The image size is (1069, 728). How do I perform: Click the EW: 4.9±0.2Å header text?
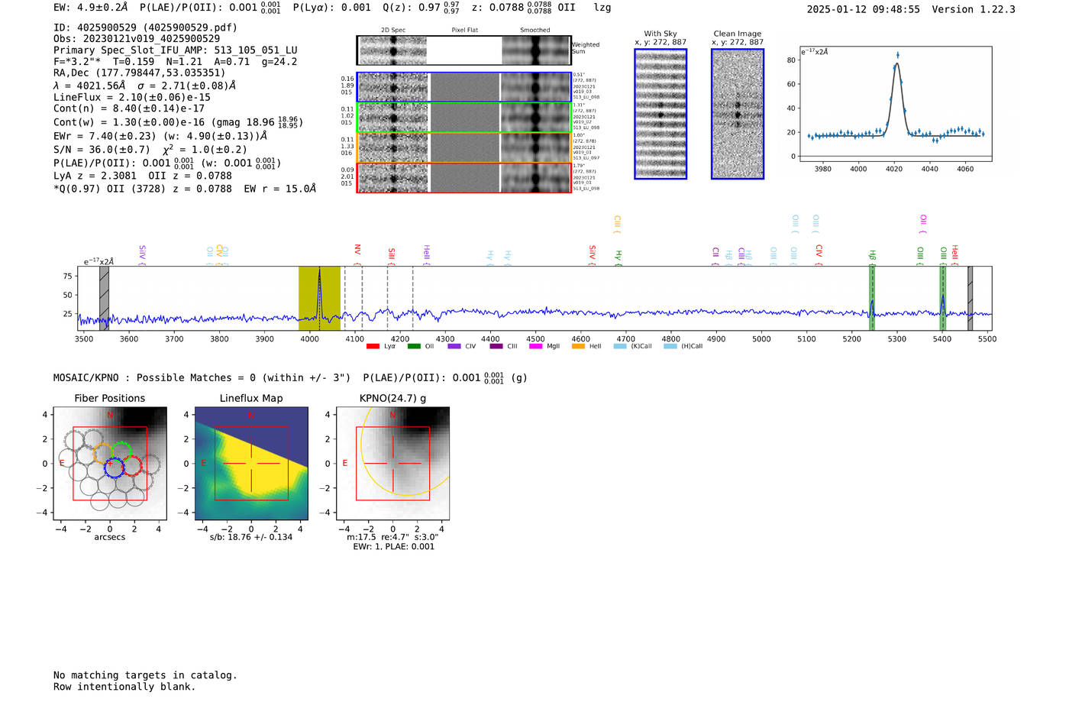tap(91, 8)
